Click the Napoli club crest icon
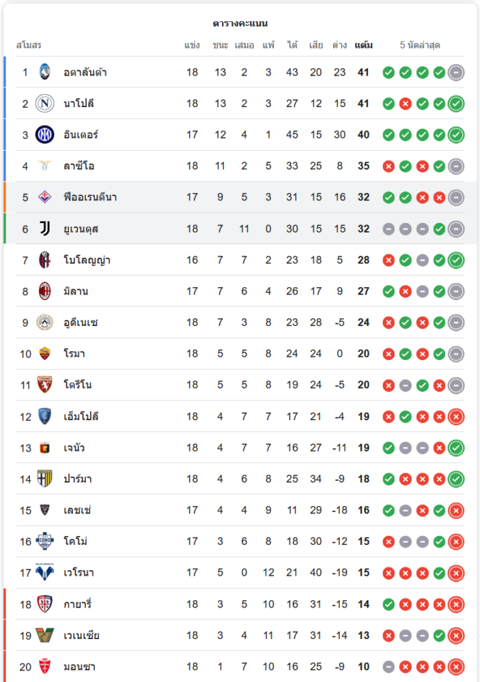 coord(44,104)
